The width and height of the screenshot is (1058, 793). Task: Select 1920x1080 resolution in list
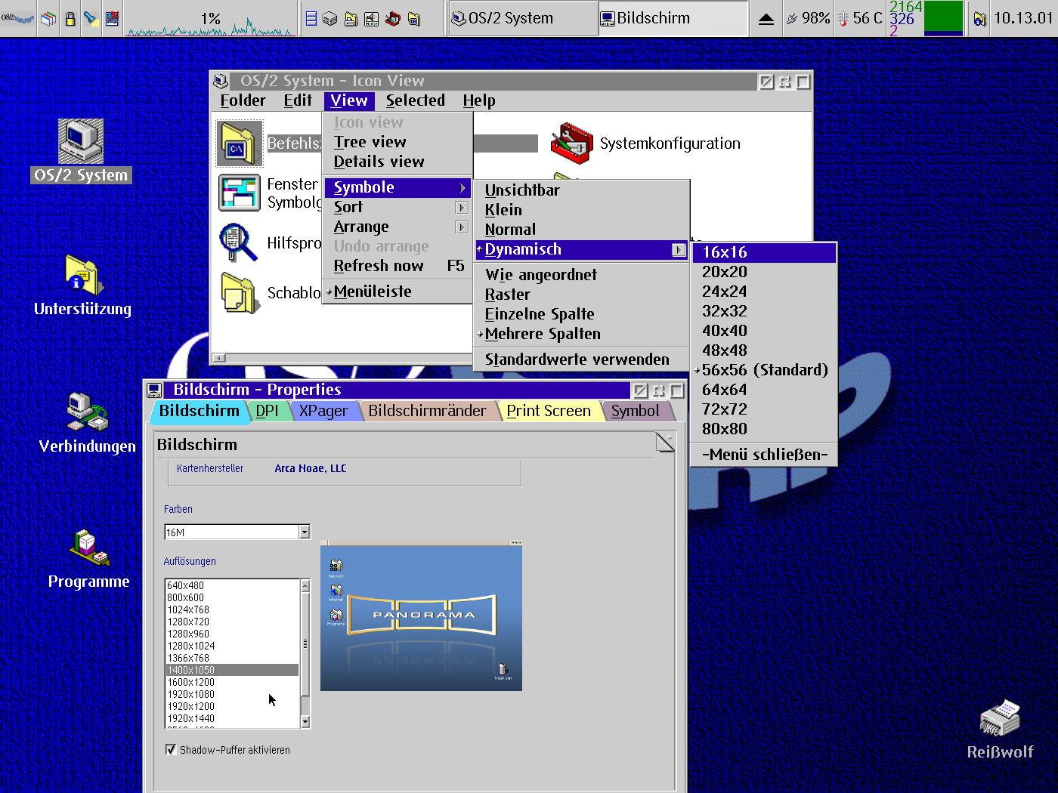pyautogui.click(x=232, y=694)
